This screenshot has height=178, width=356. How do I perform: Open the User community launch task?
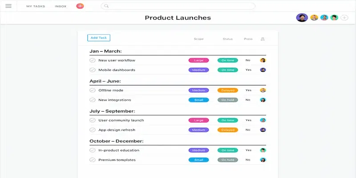pyautogui.click(x=121, y=120)
